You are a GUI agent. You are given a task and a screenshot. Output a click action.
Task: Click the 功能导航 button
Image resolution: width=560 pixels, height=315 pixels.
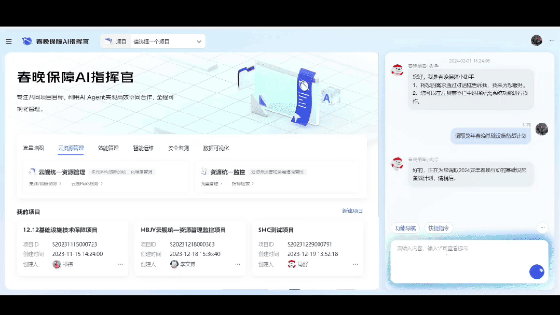pos(405,227)
